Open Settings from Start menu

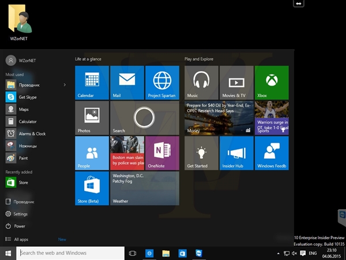[20, 214]
